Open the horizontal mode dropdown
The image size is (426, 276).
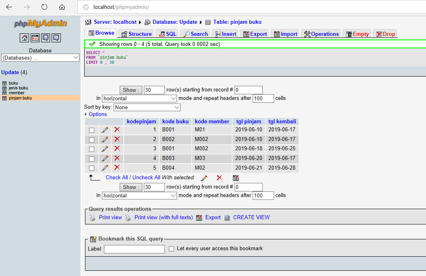[x=139, y=98]
